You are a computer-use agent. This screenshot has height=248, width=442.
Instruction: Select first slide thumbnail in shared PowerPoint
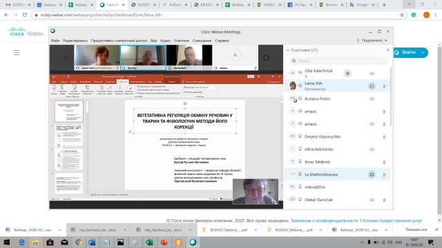69,111
